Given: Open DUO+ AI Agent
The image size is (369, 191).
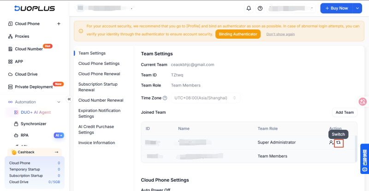Looking at the screenshot, I should [36, 112].
